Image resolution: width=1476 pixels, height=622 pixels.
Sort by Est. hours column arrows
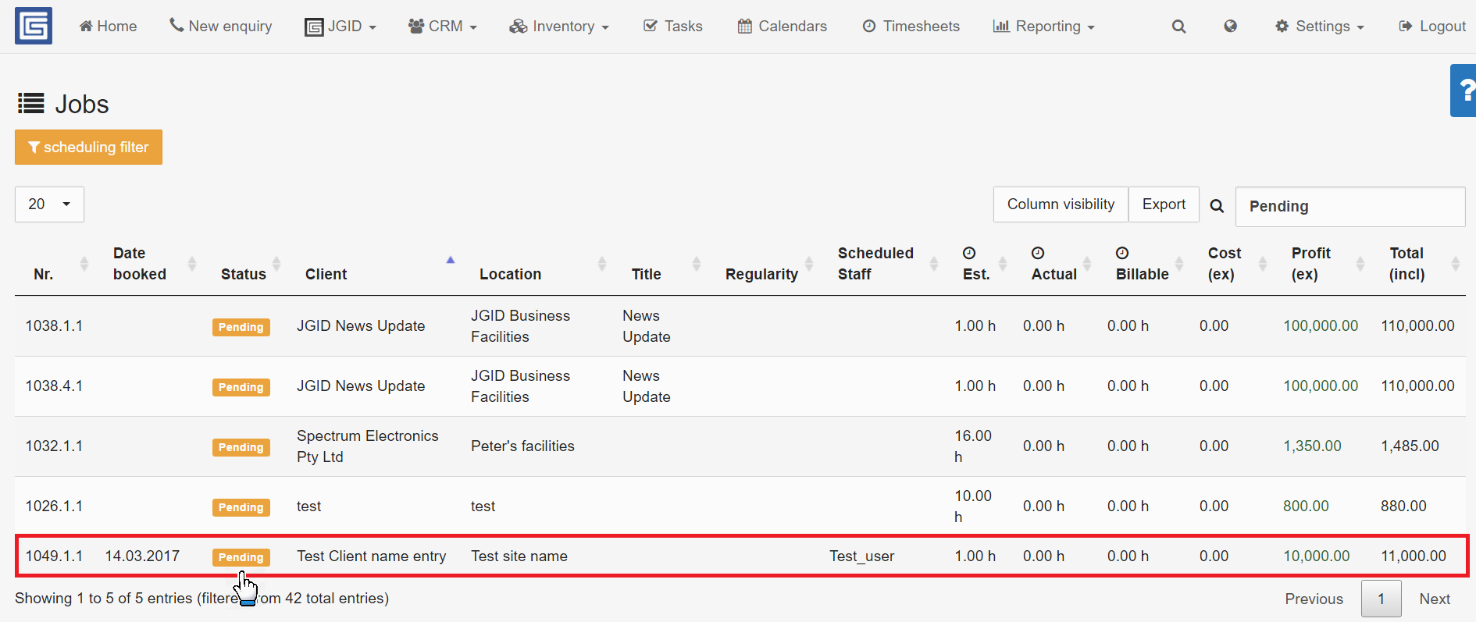click(1003, 264)
